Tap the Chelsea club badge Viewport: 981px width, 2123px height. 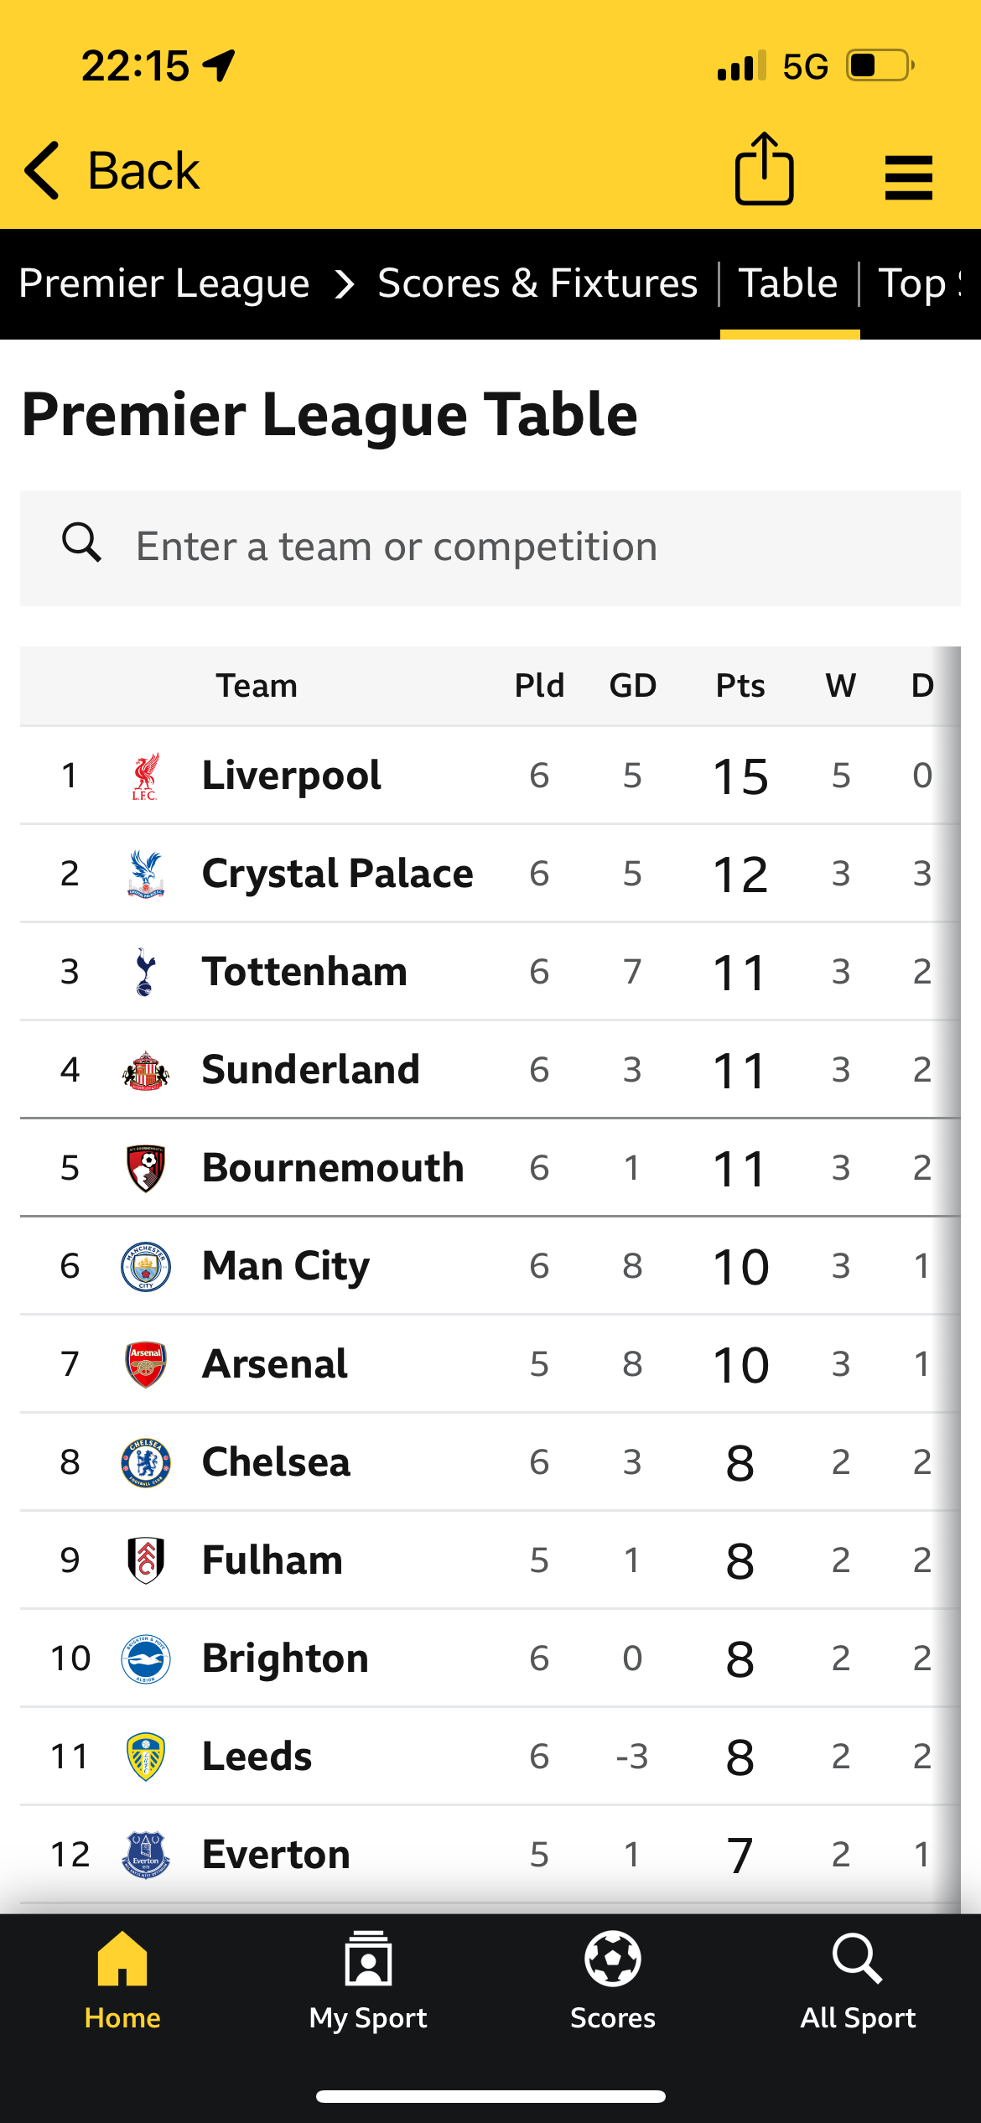point(145,1462)
